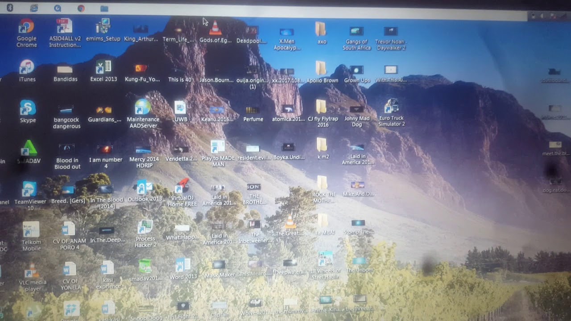Viewport: 571px width, 321px height.
Task: Open Trevor Noah Daywalker 2 video
Action: 391,38
